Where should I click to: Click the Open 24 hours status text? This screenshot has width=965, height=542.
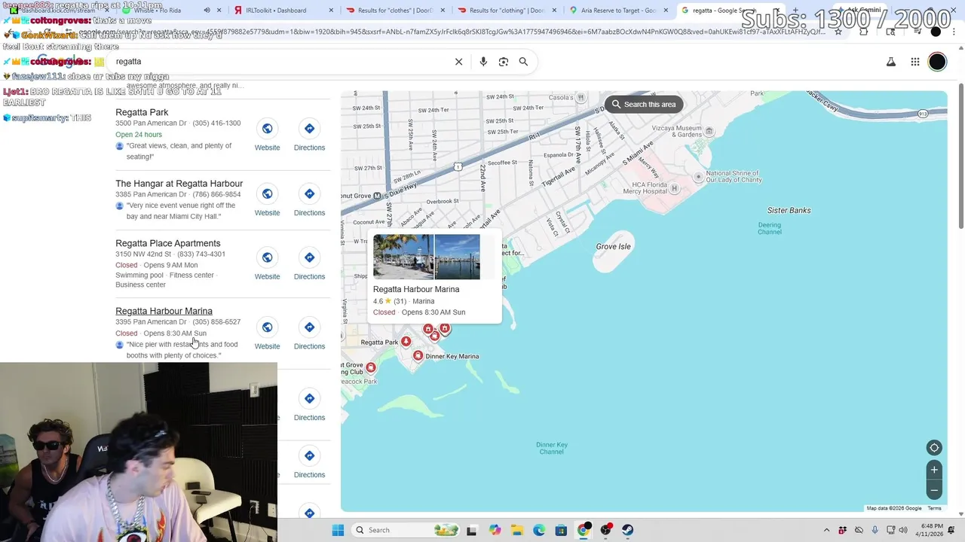tap(139, 135)
